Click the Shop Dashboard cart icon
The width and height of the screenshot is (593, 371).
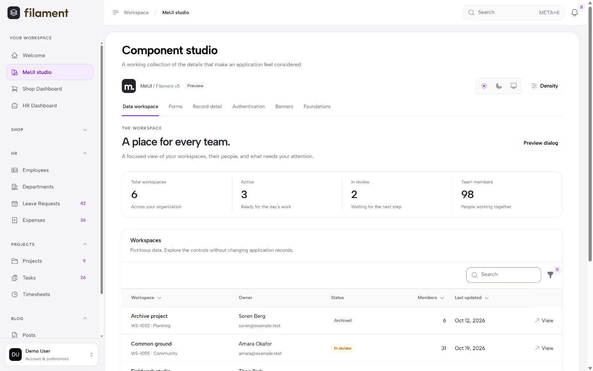[15, 89]
